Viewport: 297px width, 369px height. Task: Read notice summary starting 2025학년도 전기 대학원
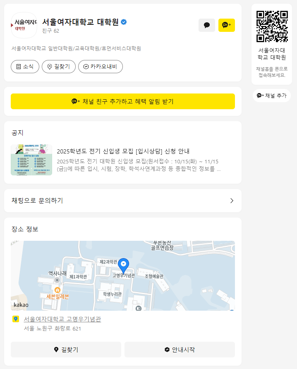click(139, 165)
